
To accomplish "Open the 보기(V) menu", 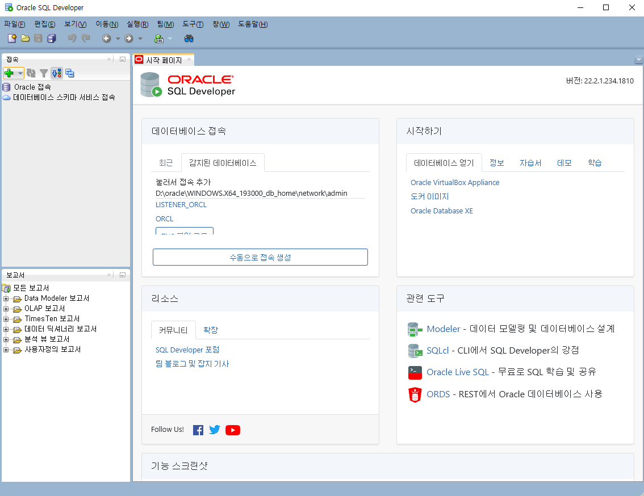I will pyautogui.click(x=76, y=24).
